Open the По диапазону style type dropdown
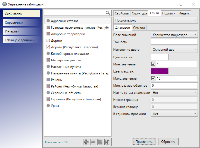200x148 pixels. tap(155, 20)
